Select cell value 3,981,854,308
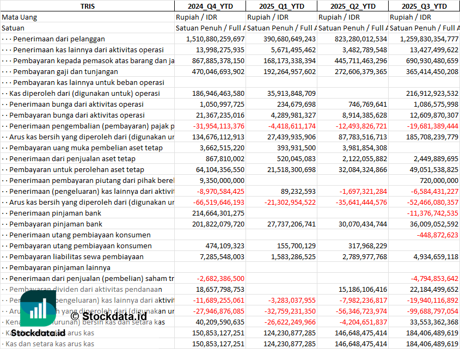The height and width of the screenshot is (349, 460). pos(365,148)
